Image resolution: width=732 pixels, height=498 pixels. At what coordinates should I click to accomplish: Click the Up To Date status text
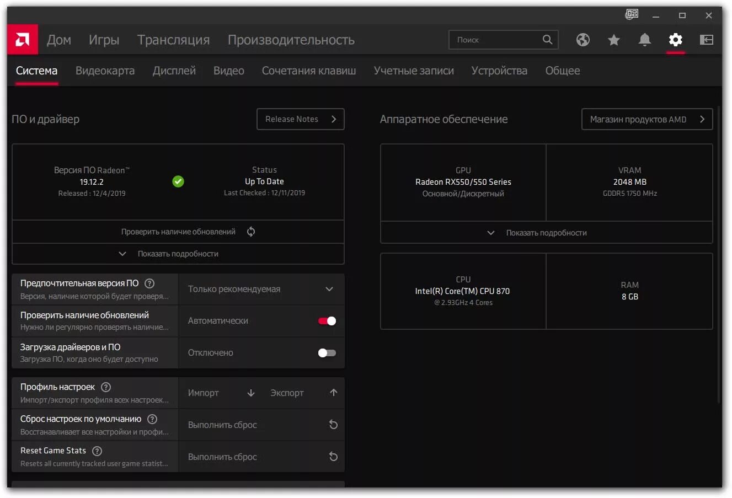pyautogui.click(x=264, y=181)
